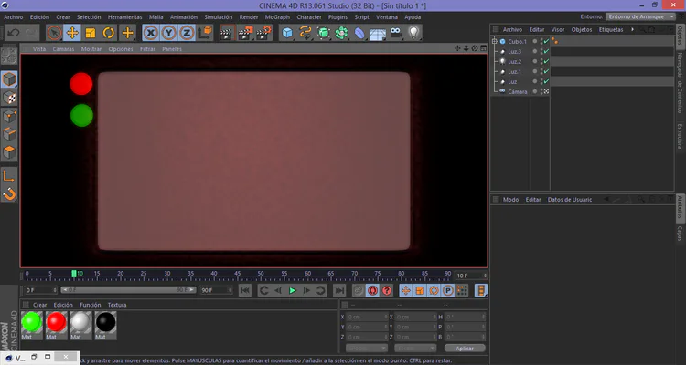Screen dimensions: 686x365
Task: Toggle the Snap magnet icon
Action: (9, 193)
